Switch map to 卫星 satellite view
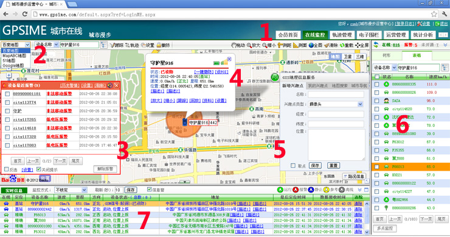This screenshot has height=237, width=450. (x=348, y=57)
